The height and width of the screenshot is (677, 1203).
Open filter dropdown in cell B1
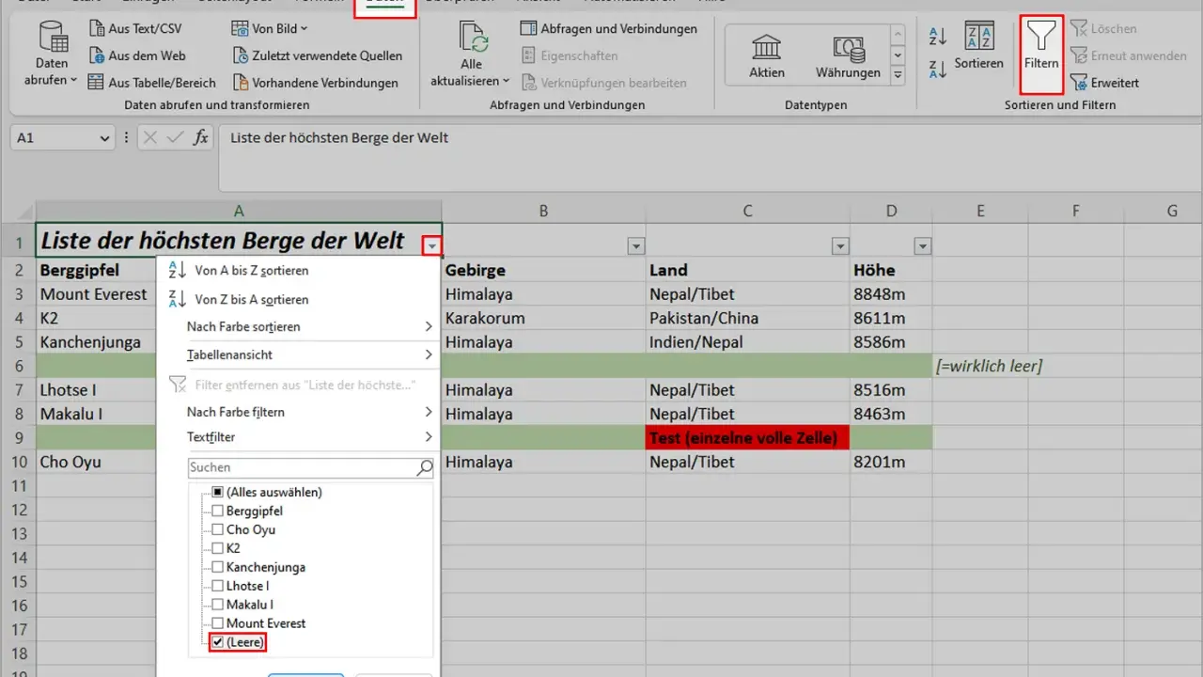(636, 246)
